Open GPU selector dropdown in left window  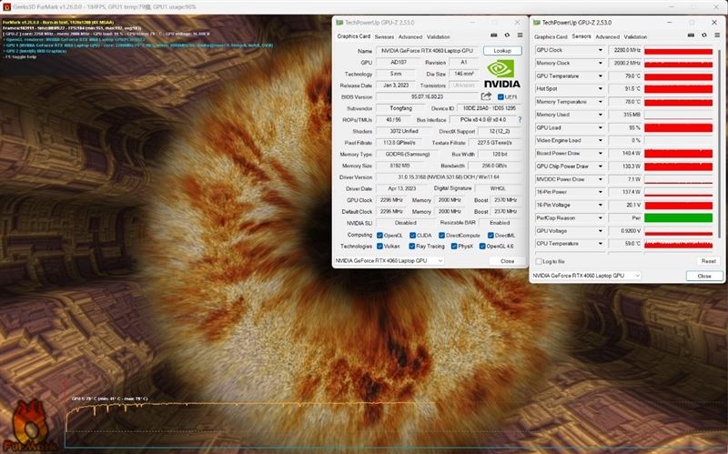click(x=389, y=261)
